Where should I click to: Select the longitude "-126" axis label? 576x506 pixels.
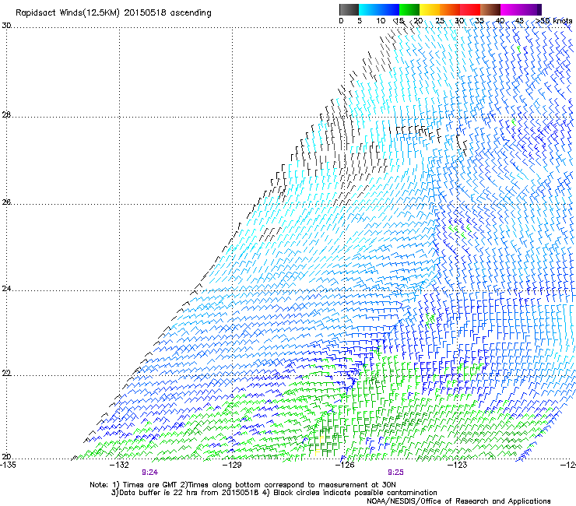345,465
